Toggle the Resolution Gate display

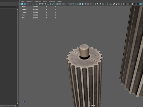63,4
